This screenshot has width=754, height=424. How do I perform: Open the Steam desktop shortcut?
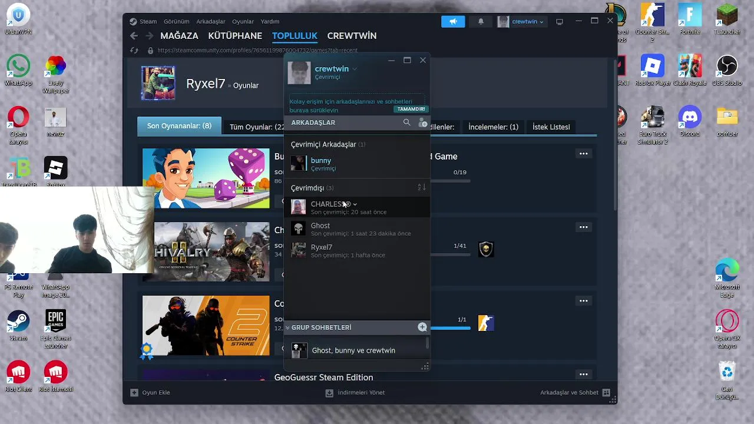[18, 325]
